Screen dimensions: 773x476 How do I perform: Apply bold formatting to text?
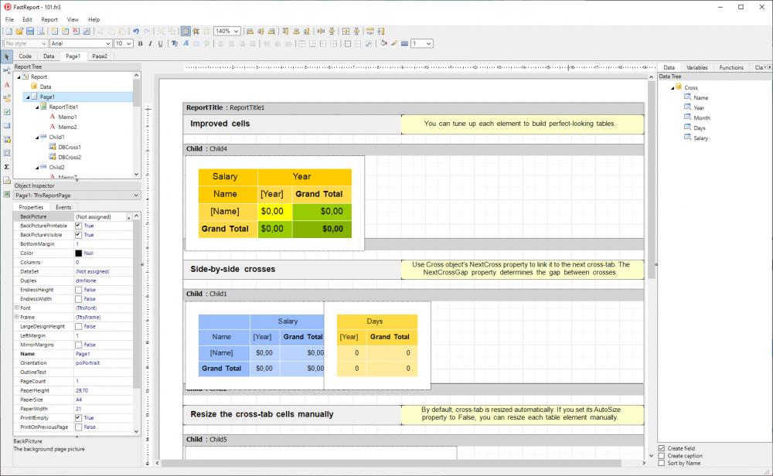(139, 44)
